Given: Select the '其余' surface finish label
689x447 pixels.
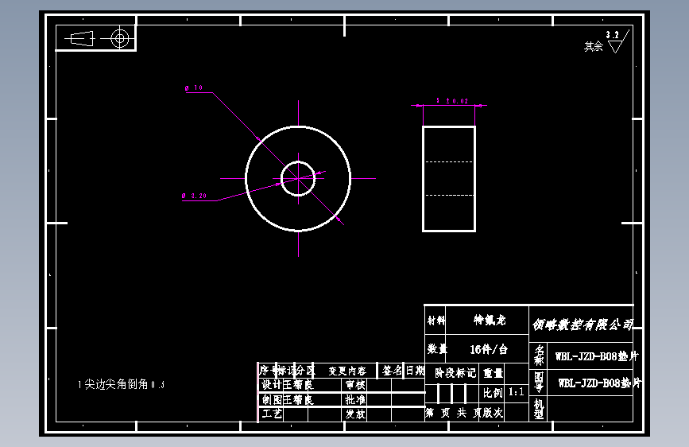Looking at the screenshot, I should click(593, 46).
